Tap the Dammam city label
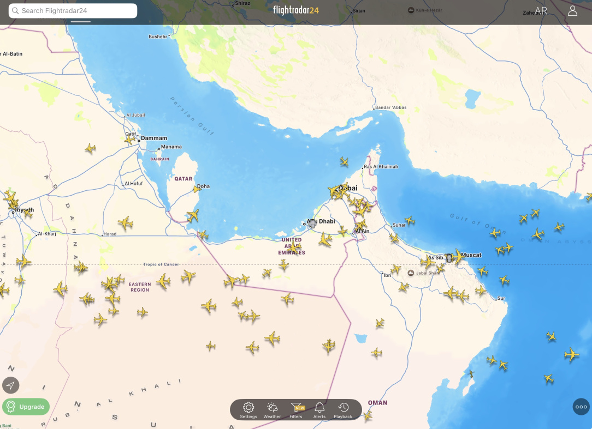The width and height of the screenshot is (592, 429). click(154, 138)
